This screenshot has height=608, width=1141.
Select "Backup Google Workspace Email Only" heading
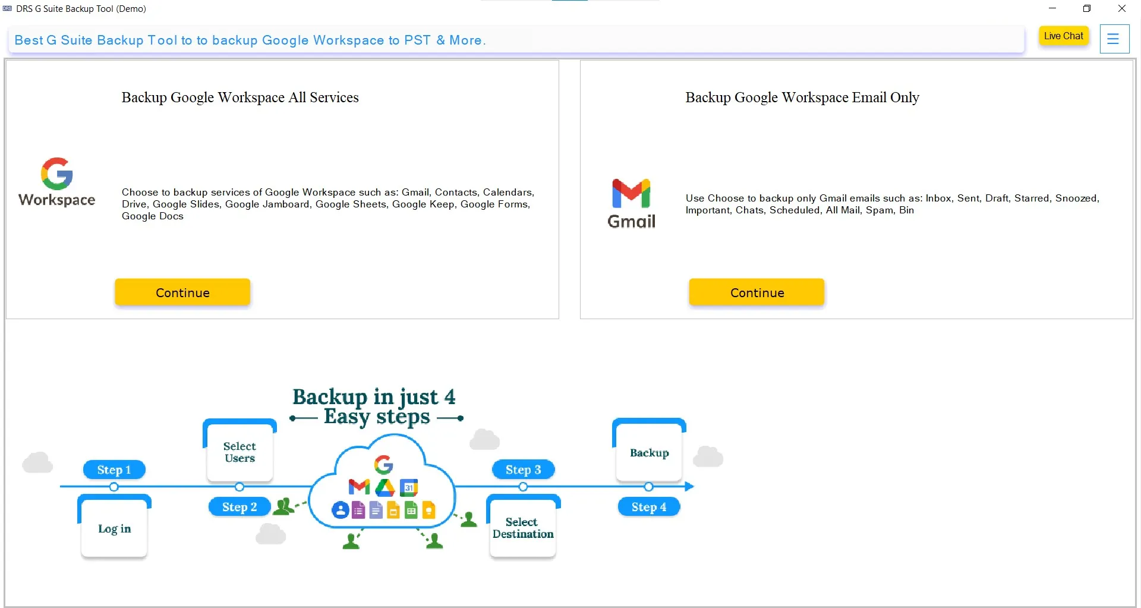tap(802, 97)
